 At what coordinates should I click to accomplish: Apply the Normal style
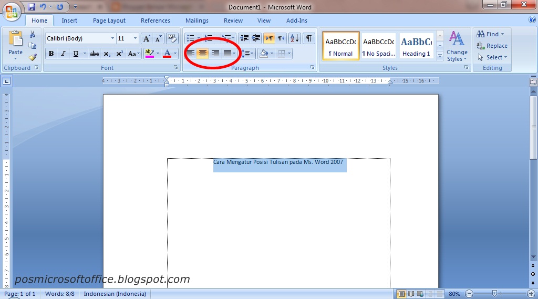pyautogui.click(x=340, y=46)
